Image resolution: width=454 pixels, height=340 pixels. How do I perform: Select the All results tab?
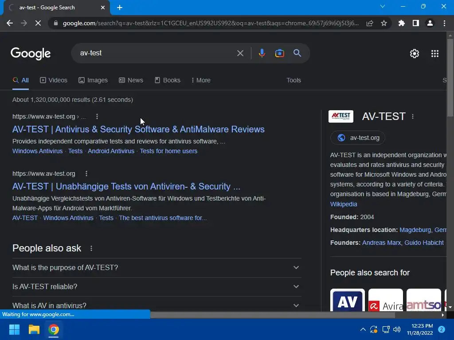20,80
